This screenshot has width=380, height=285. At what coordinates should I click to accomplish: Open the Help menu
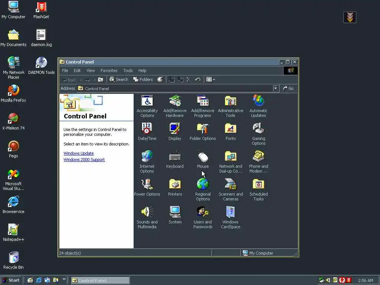point(142,71)
